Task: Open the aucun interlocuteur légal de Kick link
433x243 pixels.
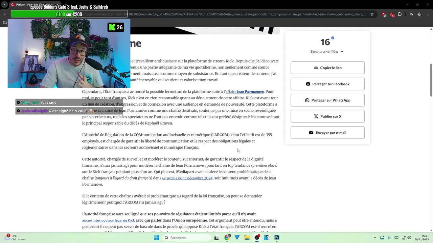Action: click(108, 220)
